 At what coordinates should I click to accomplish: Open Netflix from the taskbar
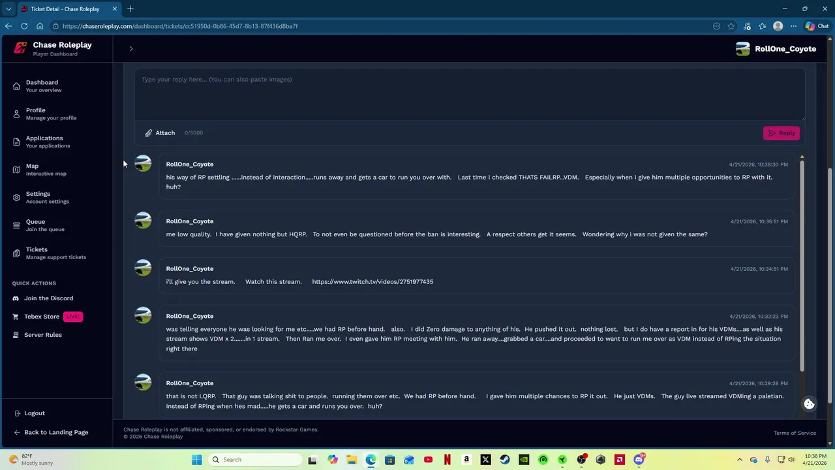coord(447,460)
